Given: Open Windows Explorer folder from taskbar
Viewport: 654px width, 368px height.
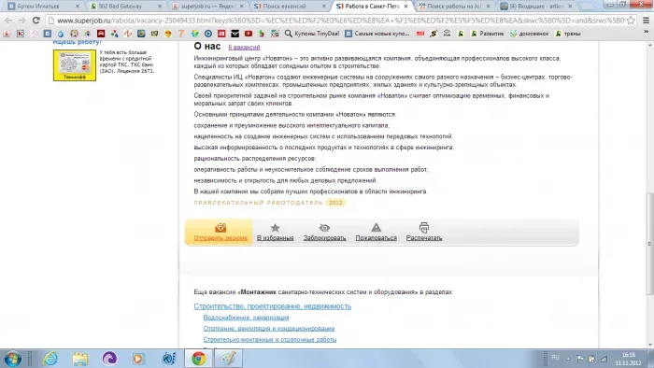Looking at the screenshot, I should (x=80, y=359).
